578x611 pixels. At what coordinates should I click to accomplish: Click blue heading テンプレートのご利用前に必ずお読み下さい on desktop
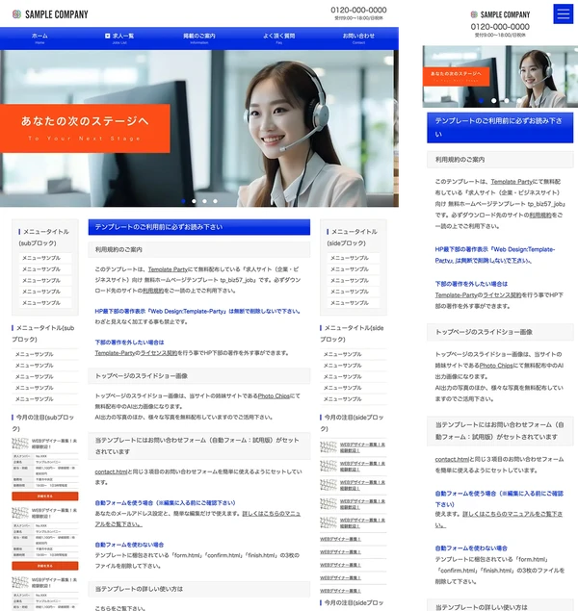click(x=198, y=227)
